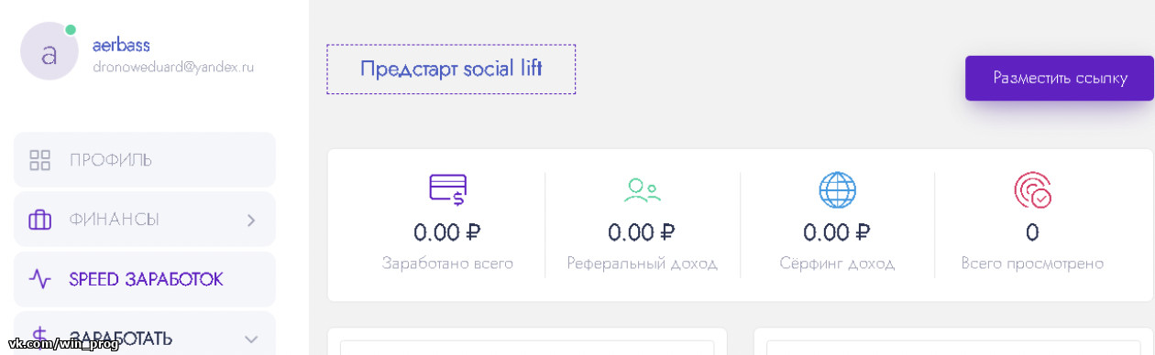Image resolution: width=1155 pixels, height=355 pixels.
Task: Open the SPEED ЗАРАБОТОК menu item
Action: [145, 279]
